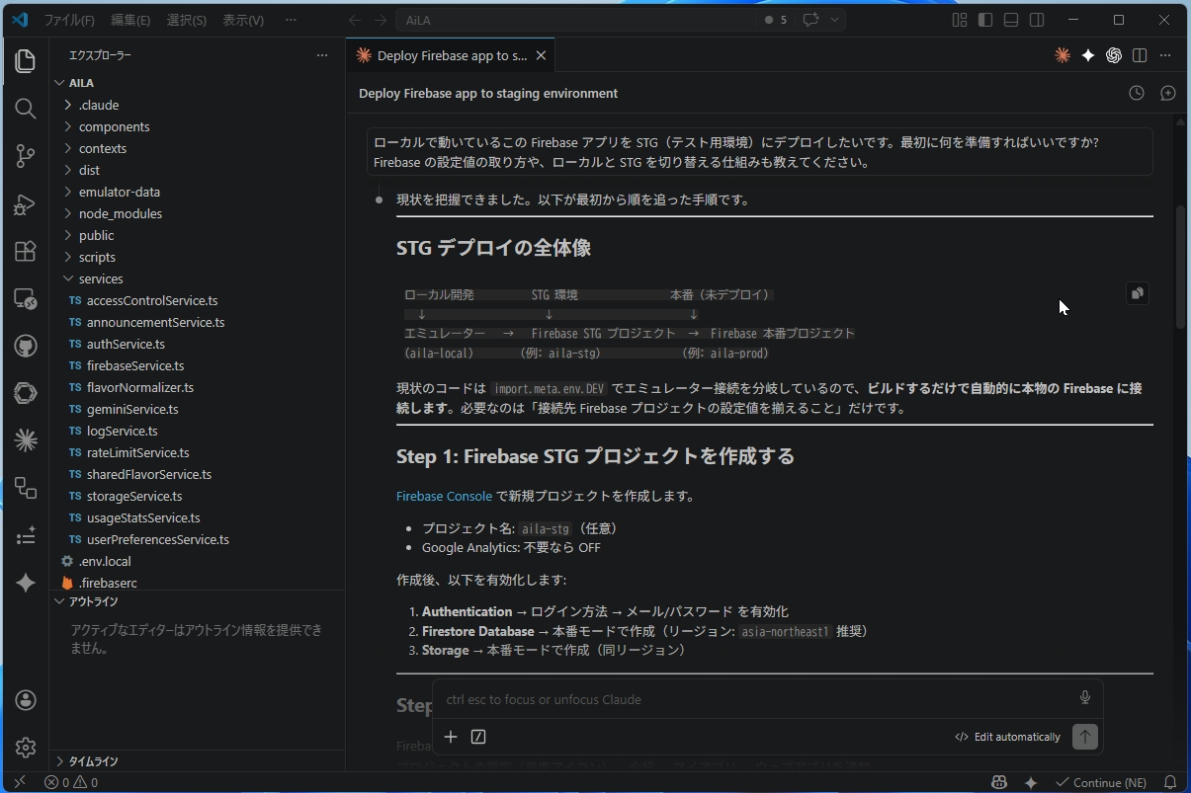Click Continue (NE) in the status bar

(x=1101, y=782)
